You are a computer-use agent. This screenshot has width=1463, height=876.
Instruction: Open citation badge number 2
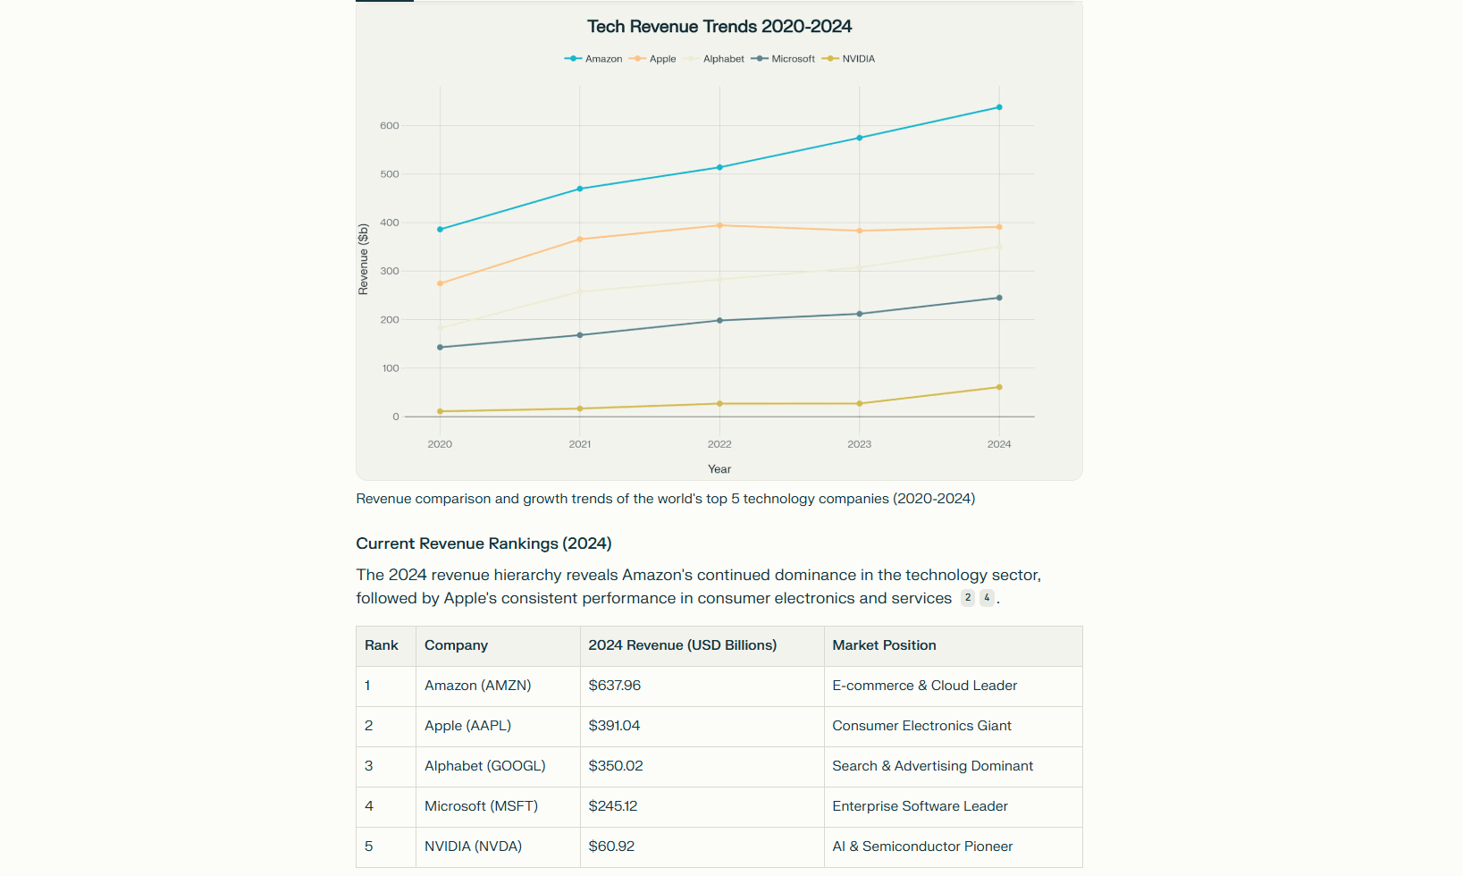[968, 598]
